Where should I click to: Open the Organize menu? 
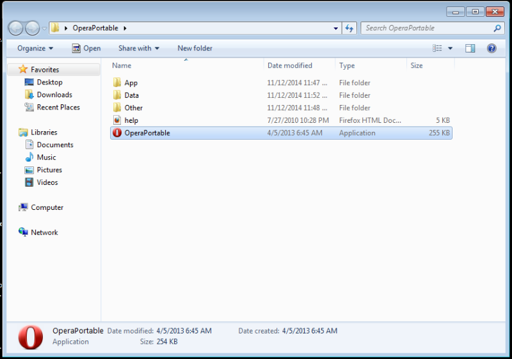coord(35,48)
